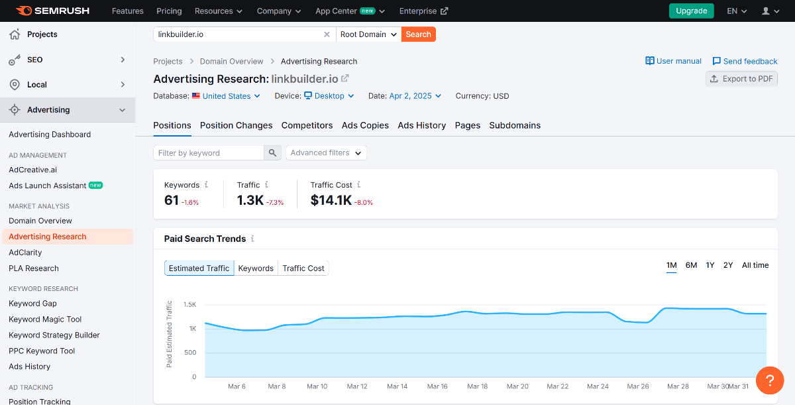This screenshot has height=405, width=795.
Task: Collapse the Advertising sidebar section
Action: point(123,110)
